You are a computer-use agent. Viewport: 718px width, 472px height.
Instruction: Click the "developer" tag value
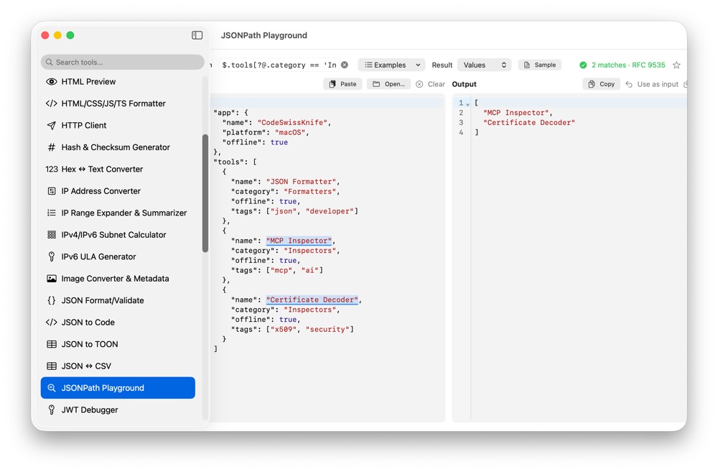coord(330,211)
